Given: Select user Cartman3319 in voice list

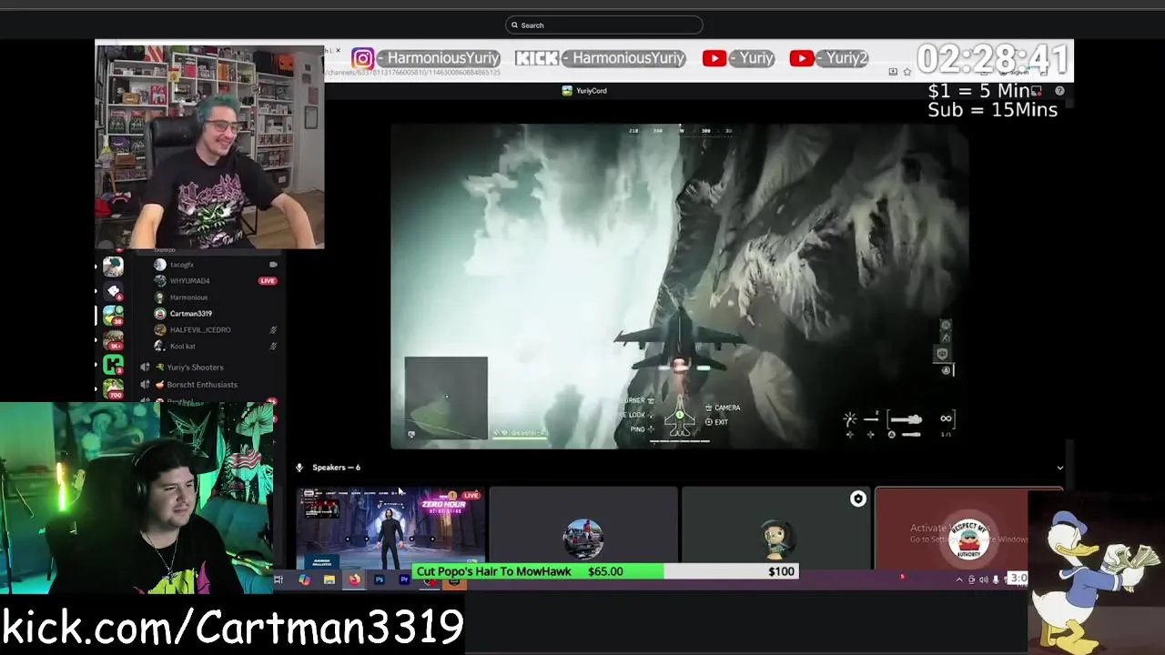Looking at the screenshot, I should pyautogui.click(x=190, y=314).
